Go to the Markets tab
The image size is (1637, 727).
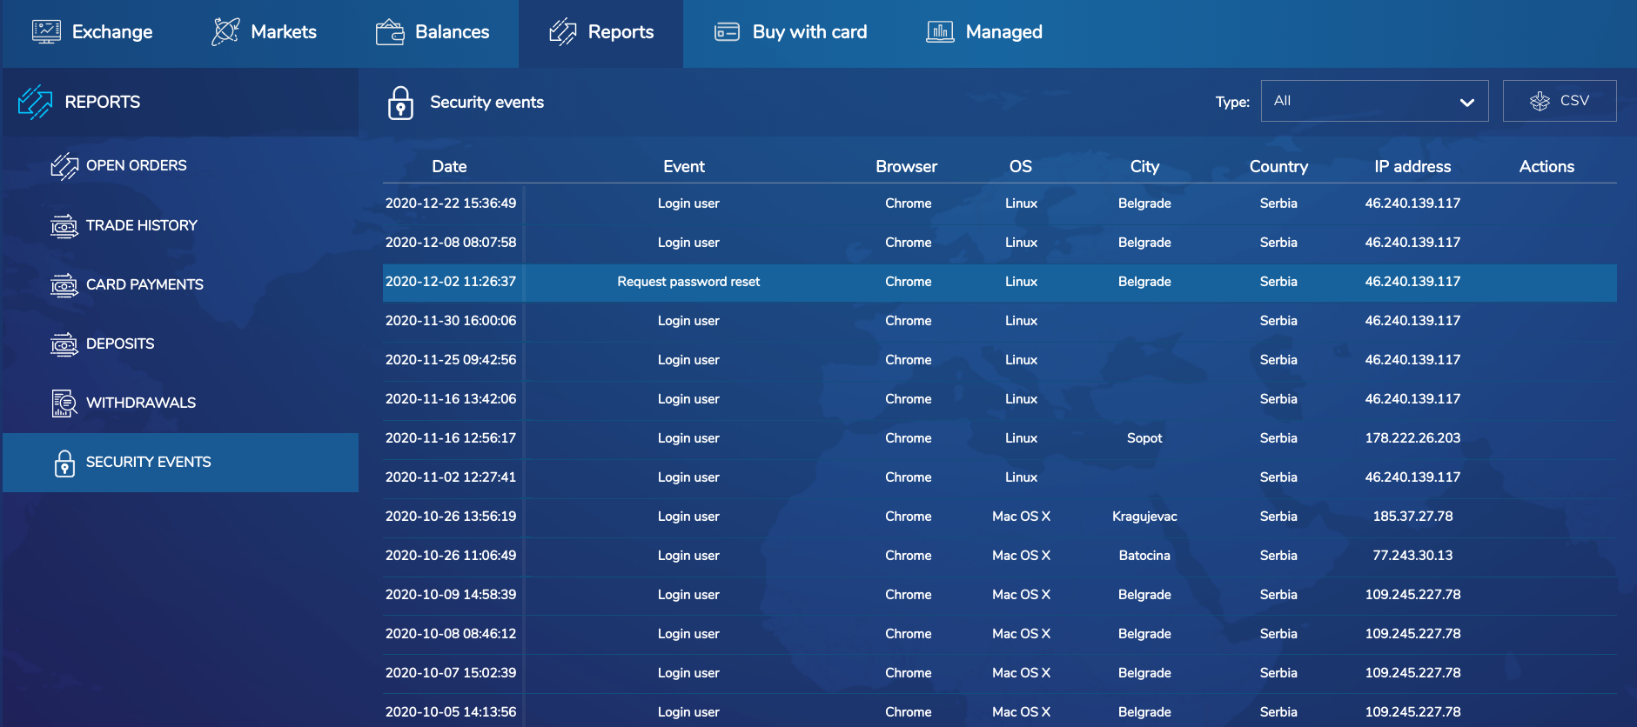point(264,32)
